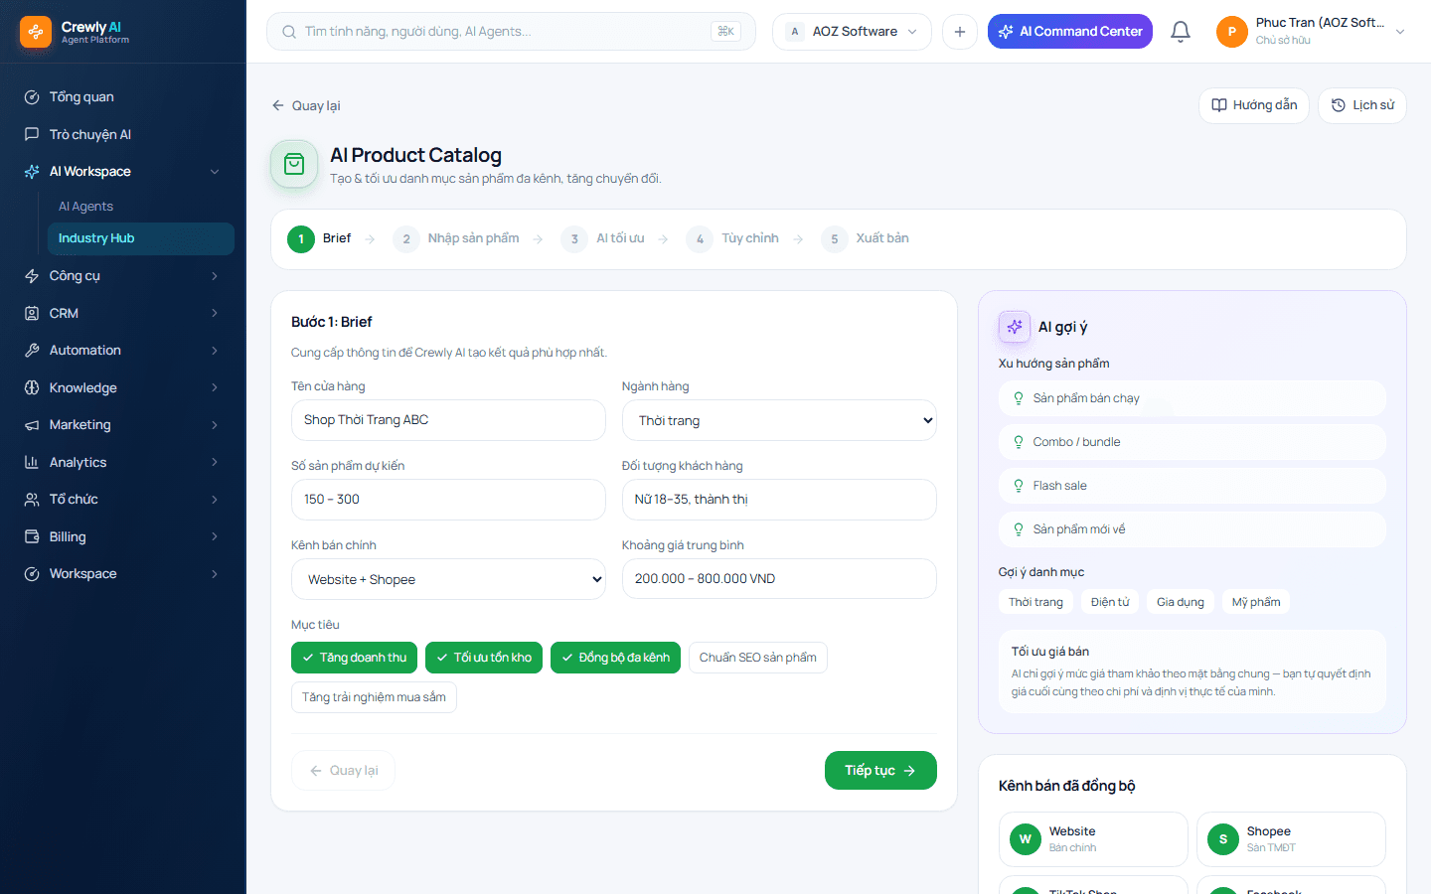Viewport: 1431px width, 894px height.
Task: Open the Ngành hàng dropdown
Action: point(779,420)
